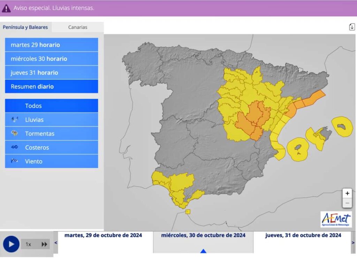Switch to the Canarias tab
The image size is (357, 258).
pos(78,27)
